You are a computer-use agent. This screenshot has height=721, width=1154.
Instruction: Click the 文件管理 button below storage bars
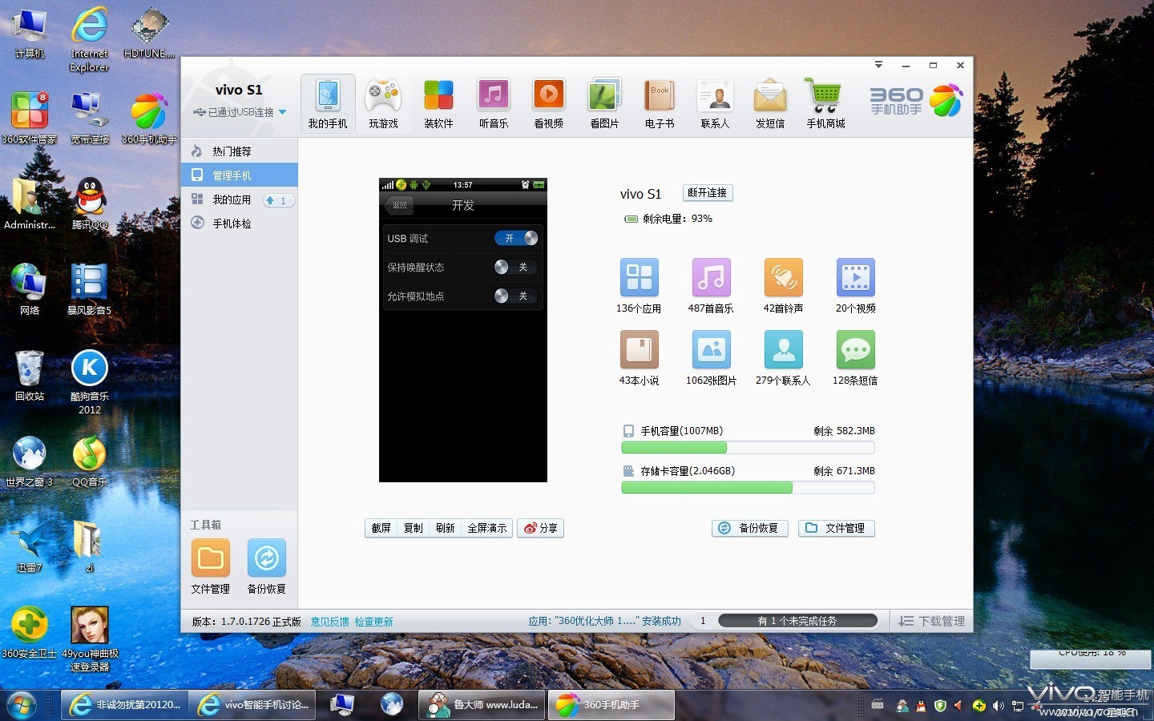coord(837,528)
